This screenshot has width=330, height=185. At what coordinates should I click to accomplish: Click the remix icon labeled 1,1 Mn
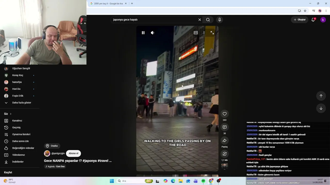pos(225,154)
